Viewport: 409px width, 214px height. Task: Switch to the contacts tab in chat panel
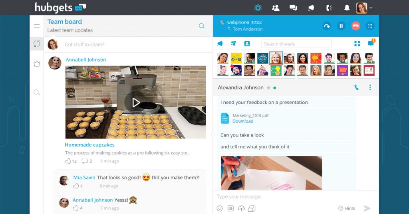pyautogui.click(x=247, y=44)
